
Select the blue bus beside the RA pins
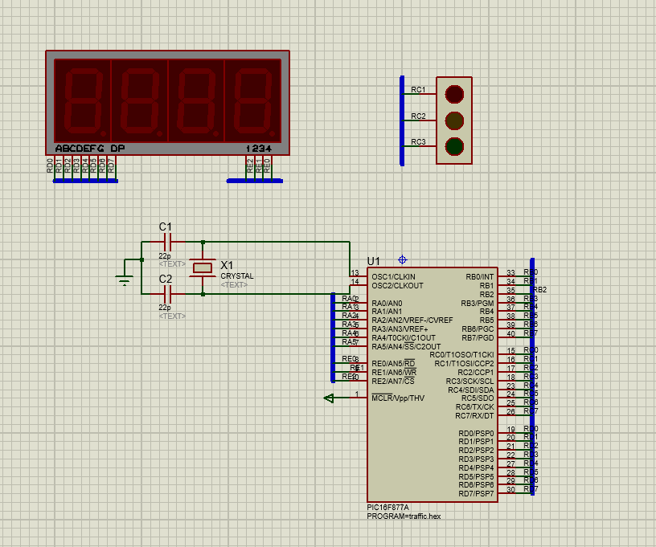click(333, 337)
